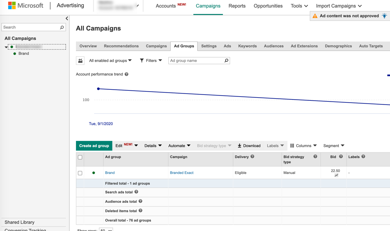Switch to the Ads tab
390x231 pixels.
coord(227,46)
